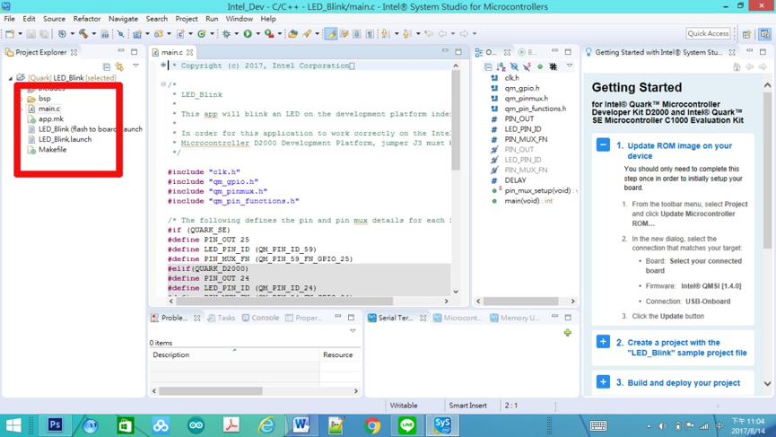Click editor horizontal scrollbar thumb
This screenshot has width=776, height=437.
click(284, 301)
